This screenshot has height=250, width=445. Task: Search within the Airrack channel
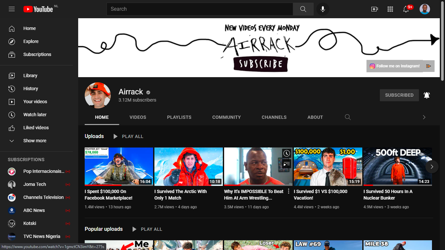tap(348, 117)
